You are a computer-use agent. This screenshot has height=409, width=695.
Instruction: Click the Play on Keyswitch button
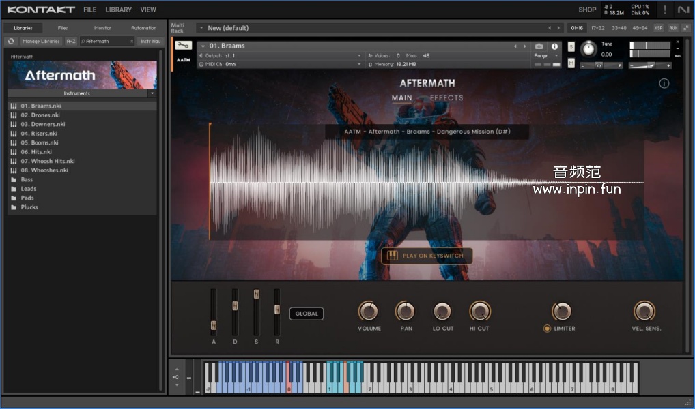point(427,256)
